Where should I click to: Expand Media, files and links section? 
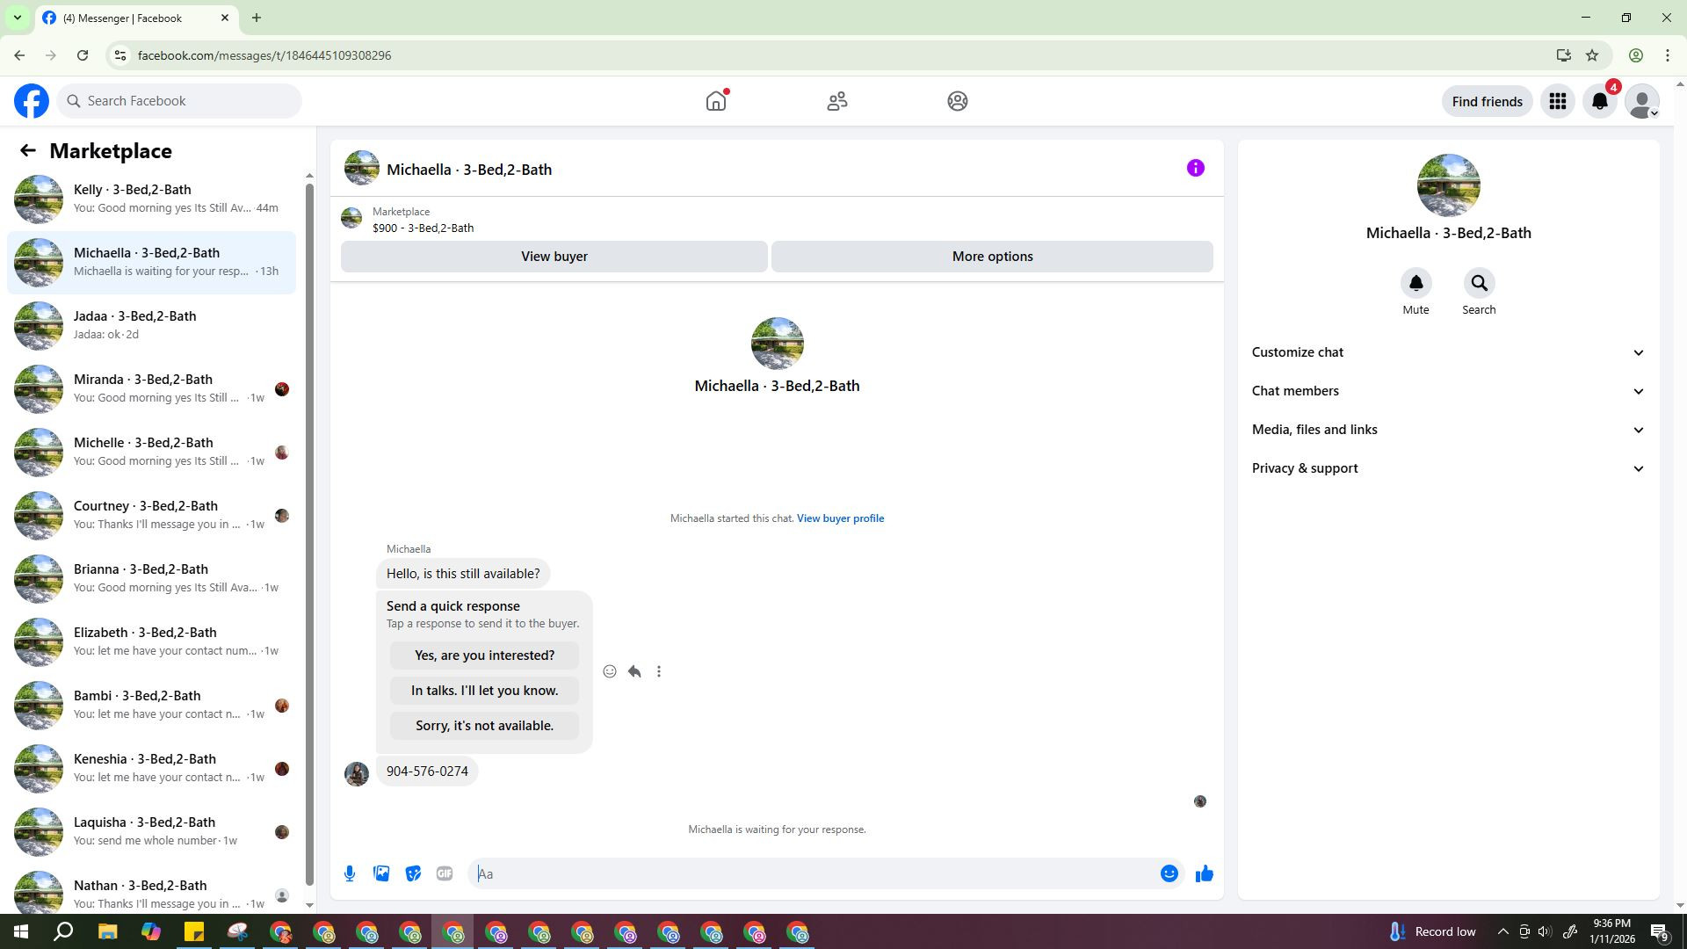pos(1448,430)
